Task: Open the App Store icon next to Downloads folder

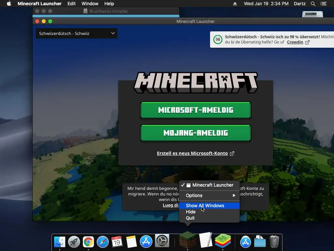Action: (246, 242)
